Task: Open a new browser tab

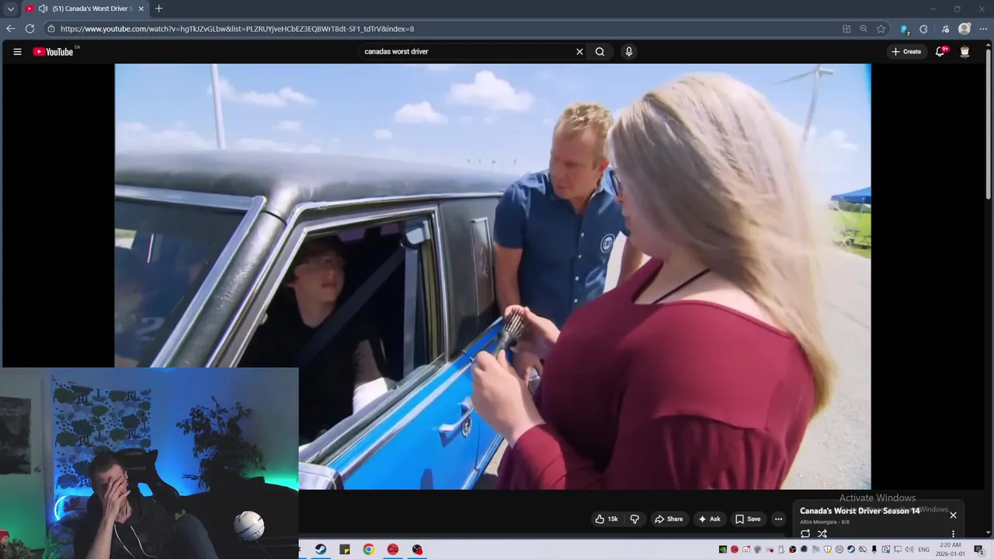Action: tap(158, 9)
